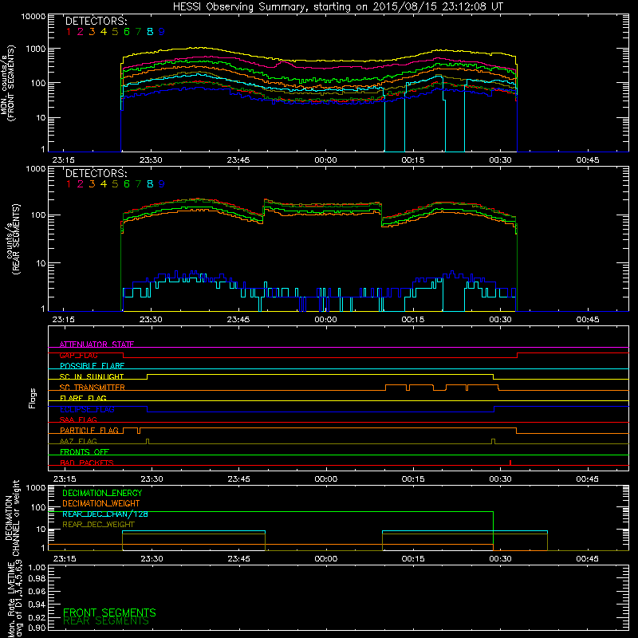
Task: Select the DECIMATION_ENERGY legend label
Action: click(x=102, y=493)
